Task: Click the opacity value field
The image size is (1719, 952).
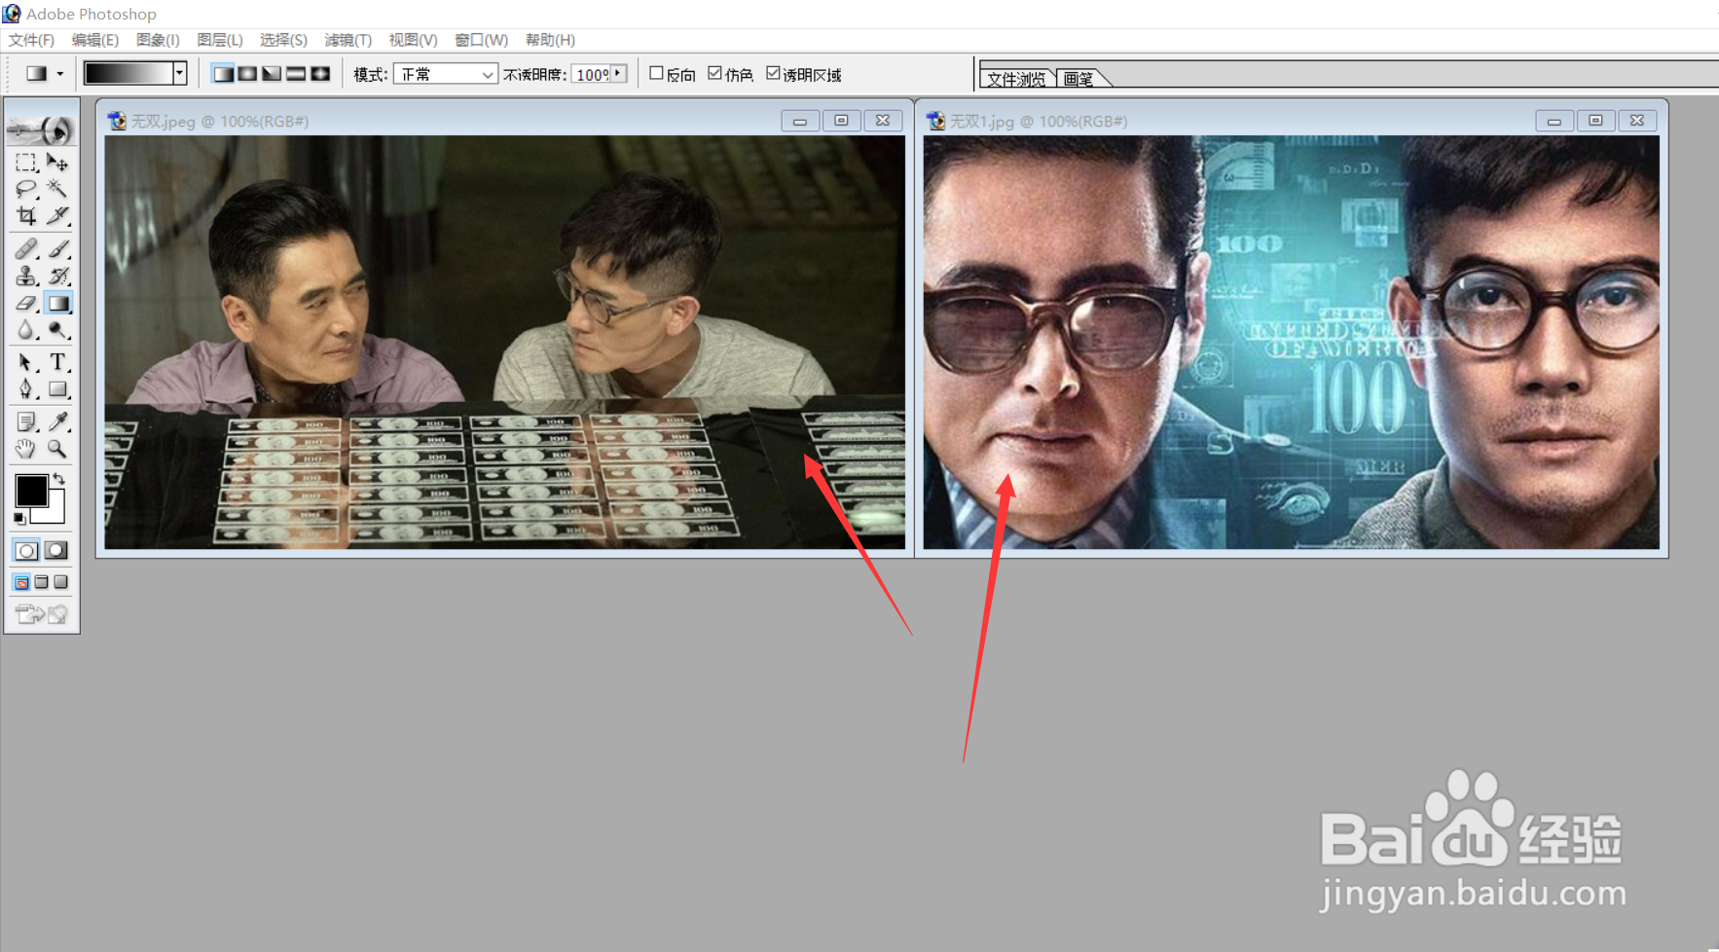Action: [592, 74]
